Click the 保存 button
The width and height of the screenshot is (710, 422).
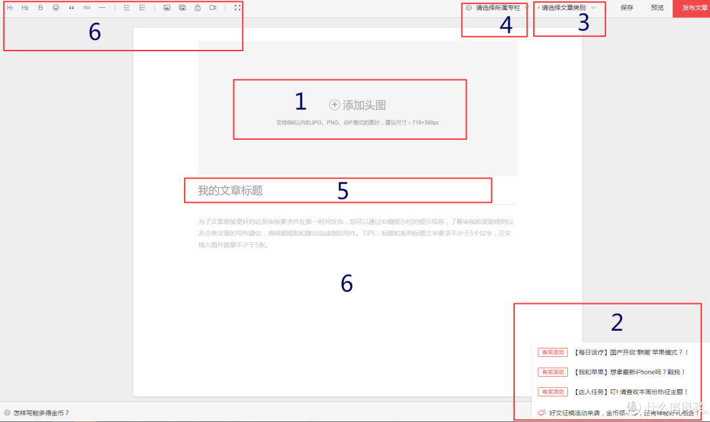coord(627,8)
